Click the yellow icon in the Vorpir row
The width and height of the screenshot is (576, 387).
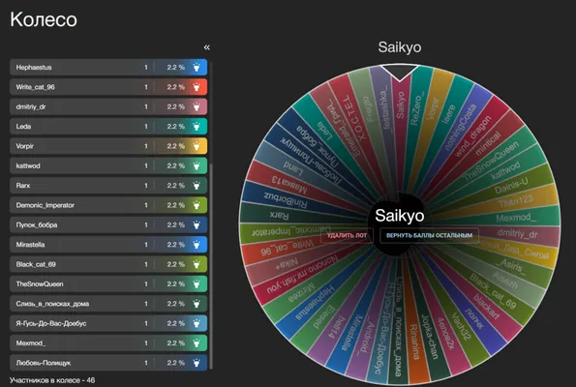(197, 146)
